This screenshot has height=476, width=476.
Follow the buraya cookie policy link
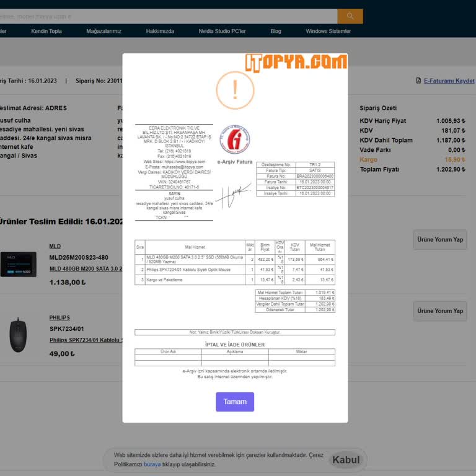click(152, 464)
